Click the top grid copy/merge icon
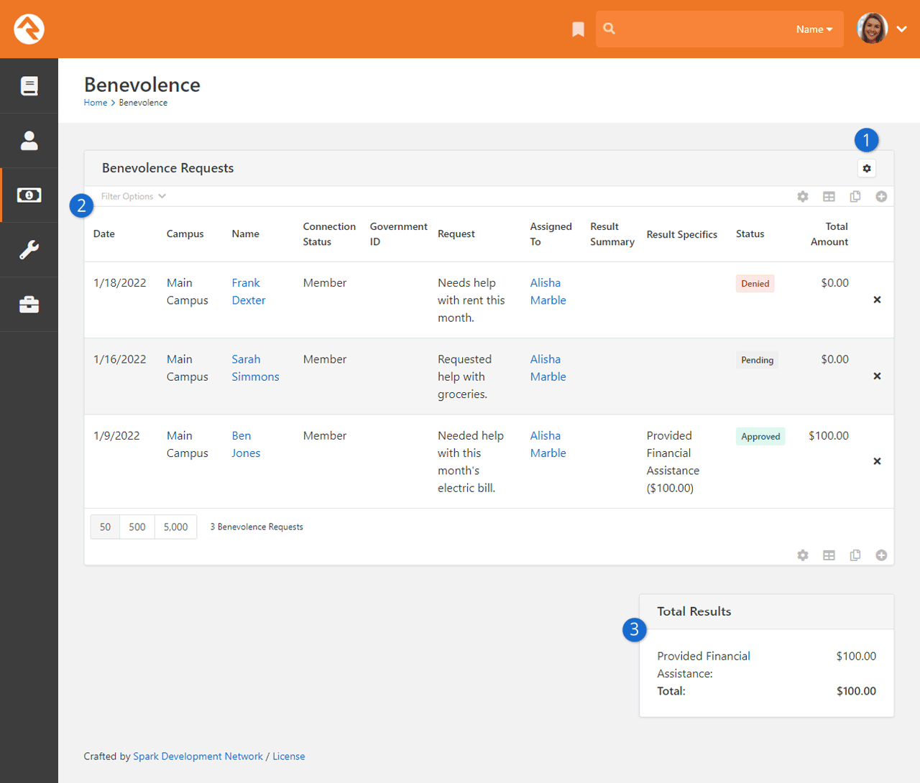 coord(855,197)
